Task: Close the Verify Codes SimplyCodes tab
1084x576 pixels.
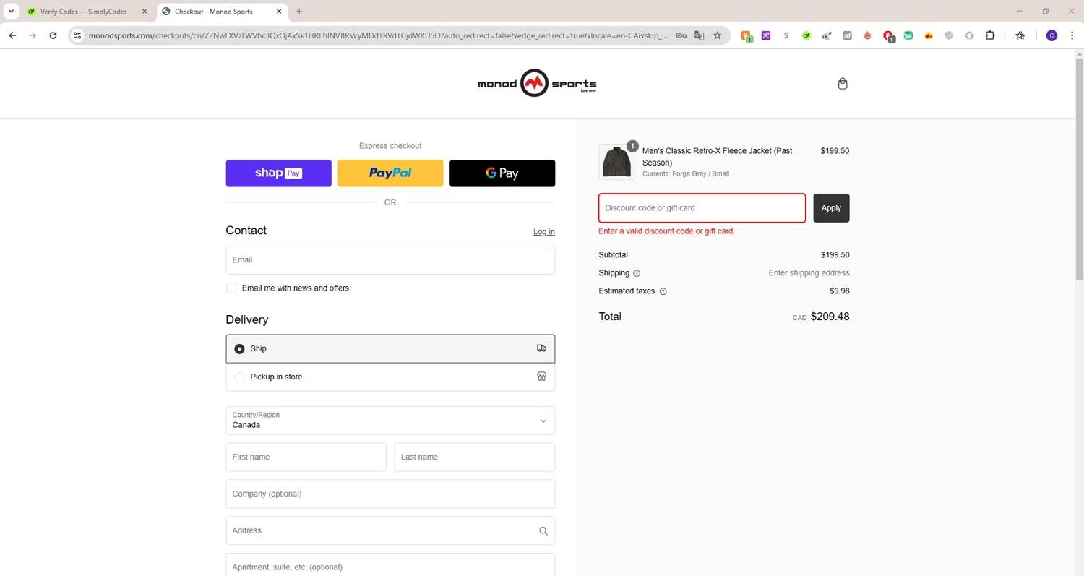Action: 144,12
